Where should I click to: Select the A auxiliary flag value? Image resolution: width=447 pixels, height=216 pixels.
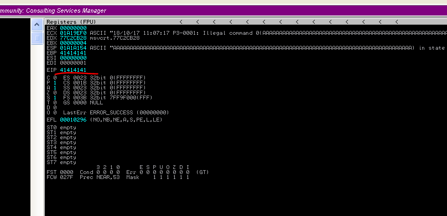55,88
